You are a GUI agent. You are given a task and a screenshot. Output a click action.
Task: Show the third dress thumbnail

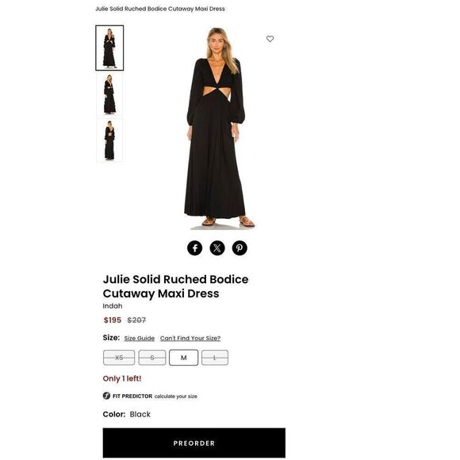109,140
